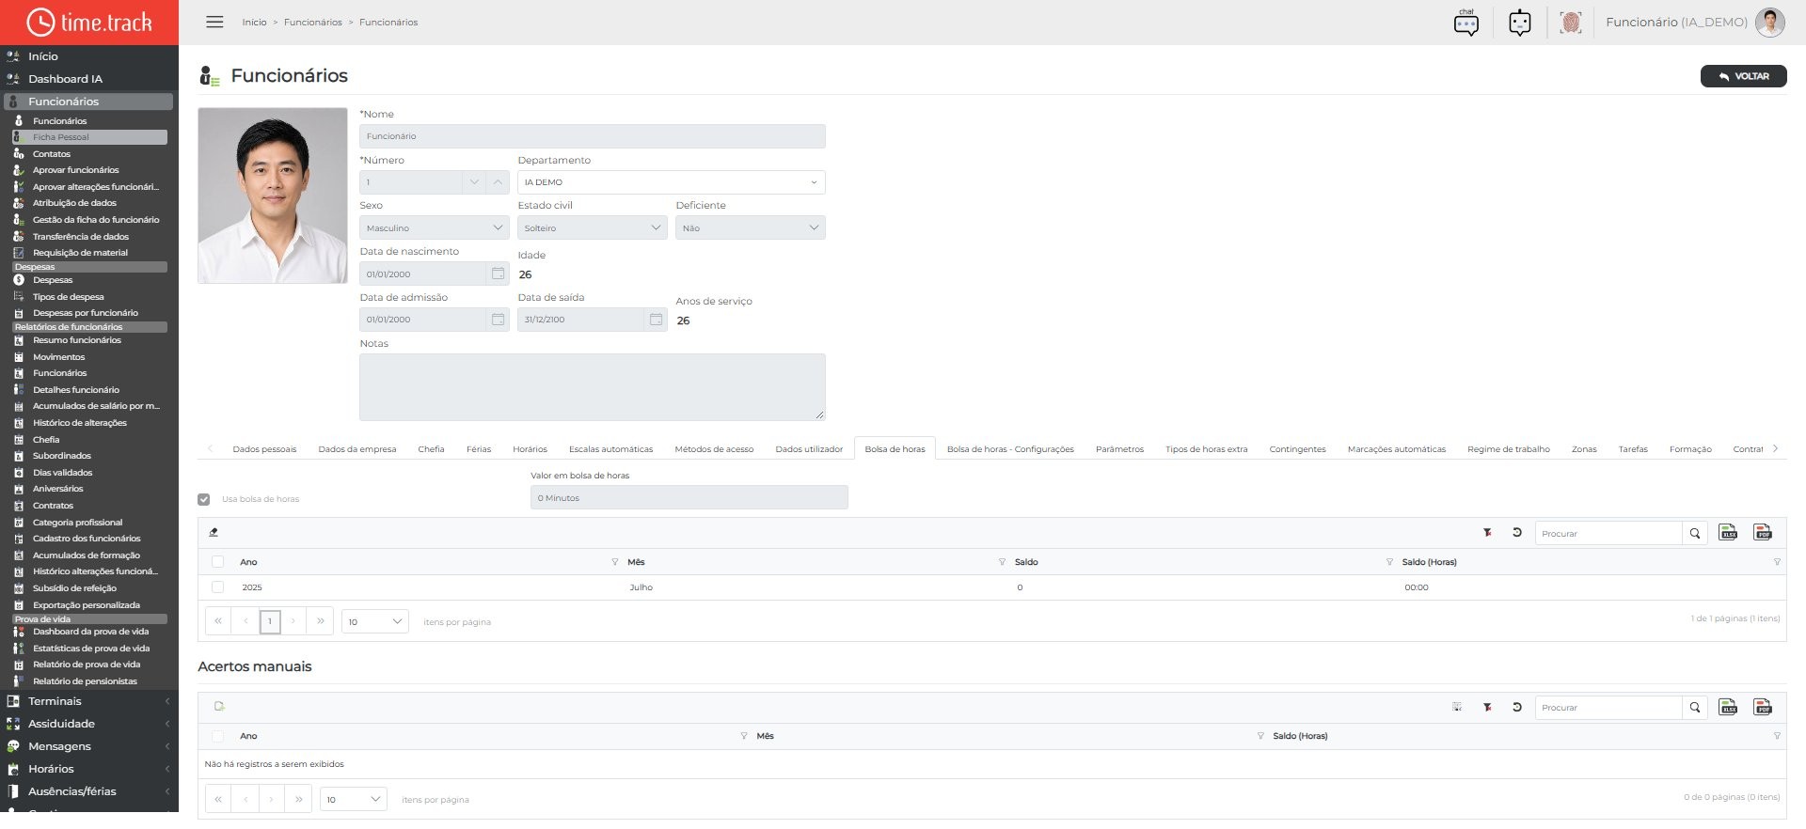Toggle the Usa bolsa de horas checkbox
Viewport: 1806px width, 829px height.
click(x=204, y=499)
